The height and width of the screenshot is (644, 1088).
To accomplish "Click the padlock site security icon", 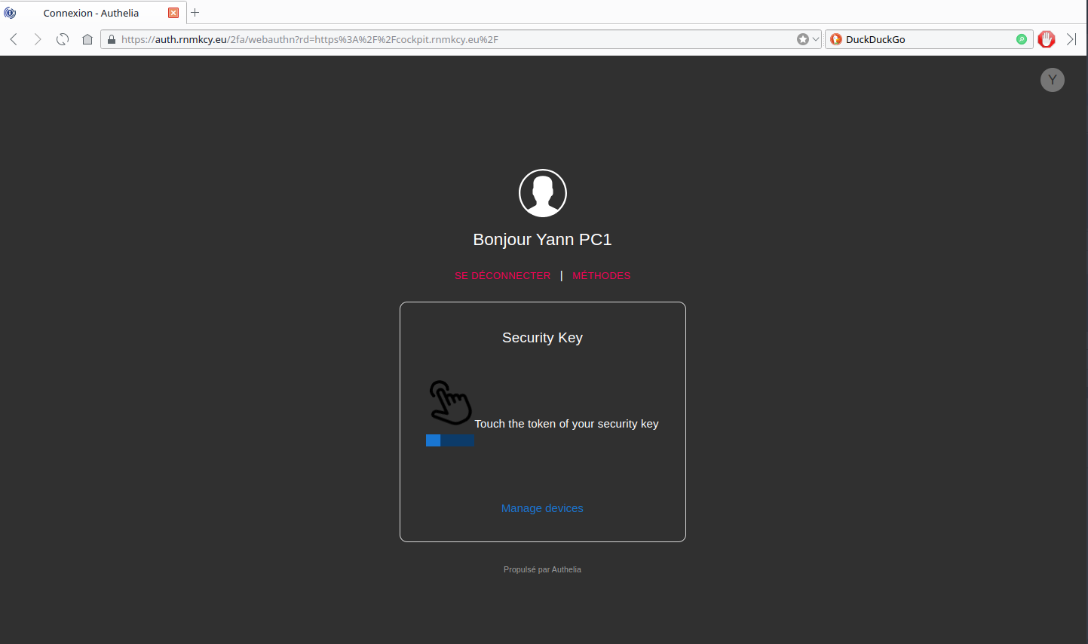I will click(x=112, y=39).
